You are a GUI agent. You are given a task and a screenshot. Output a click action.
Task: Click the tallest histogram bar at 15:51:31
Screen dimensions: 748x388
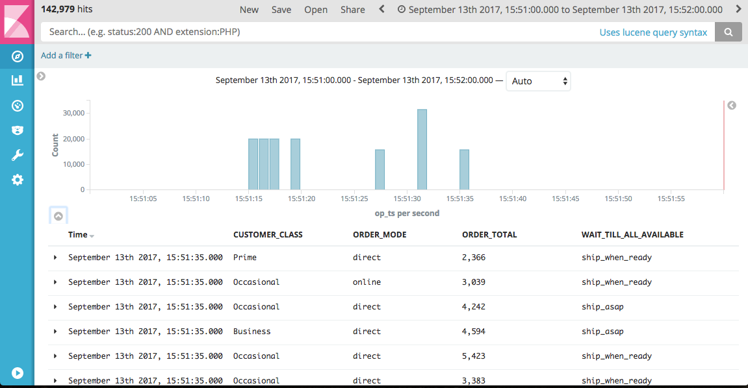pyautogui.click(x=422, y=149)
